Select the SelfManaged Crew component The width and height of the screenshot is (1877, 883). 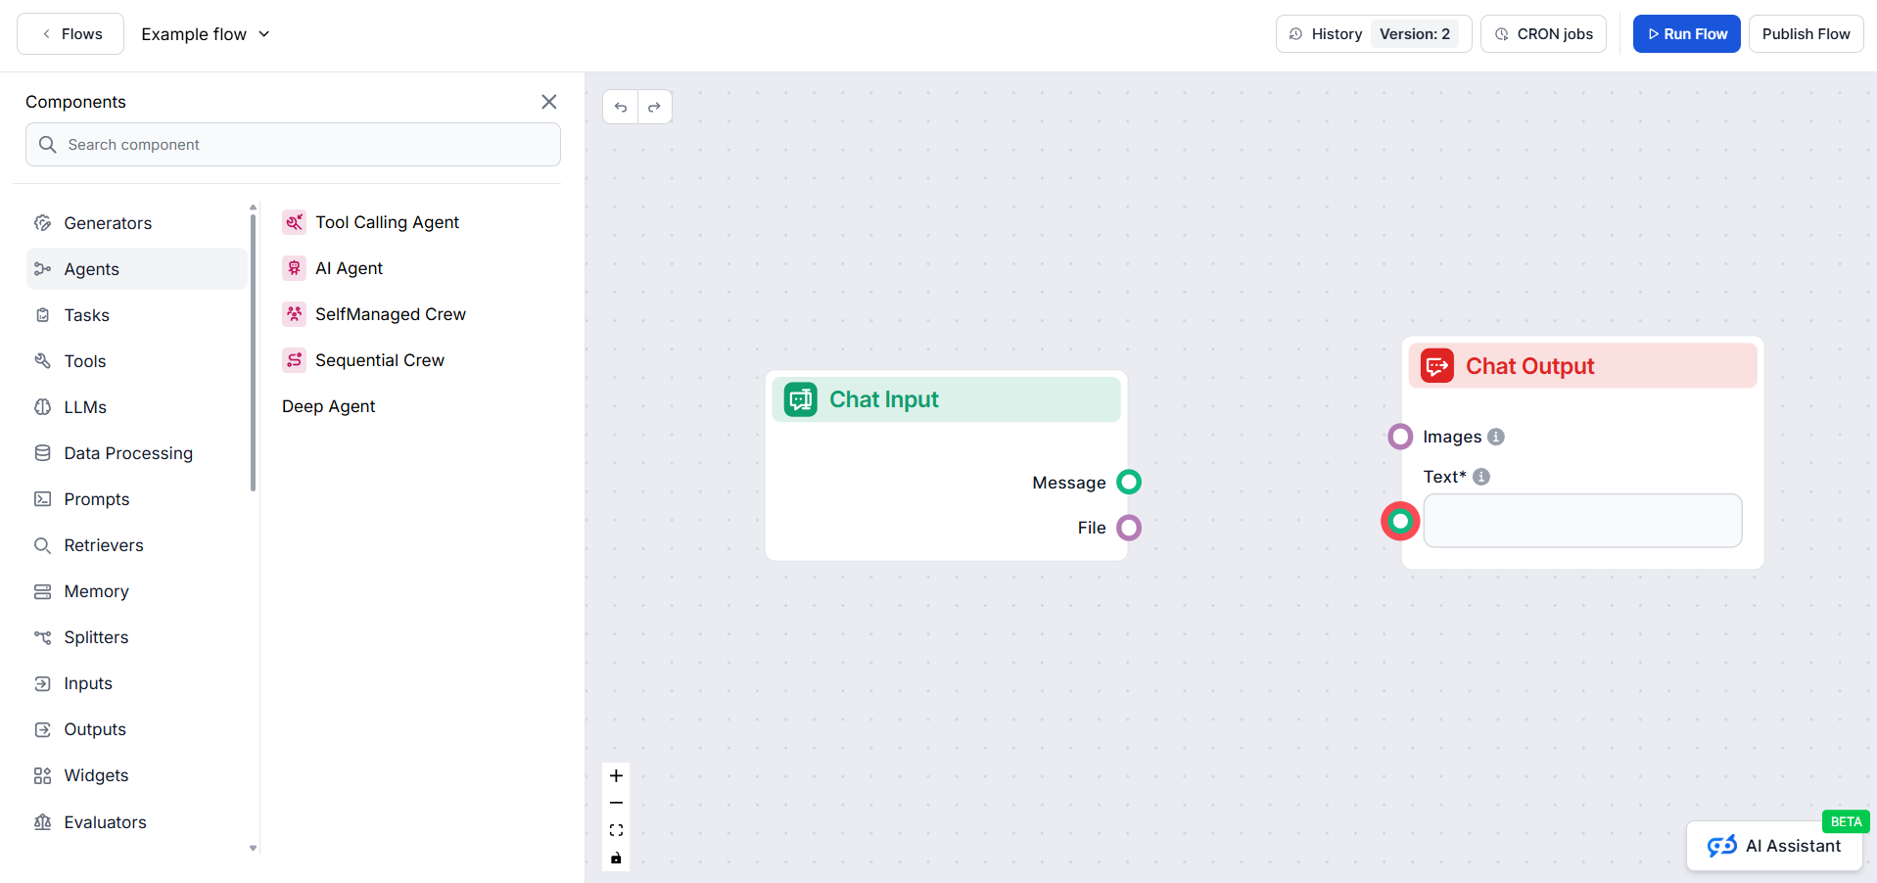click(390, 313)
